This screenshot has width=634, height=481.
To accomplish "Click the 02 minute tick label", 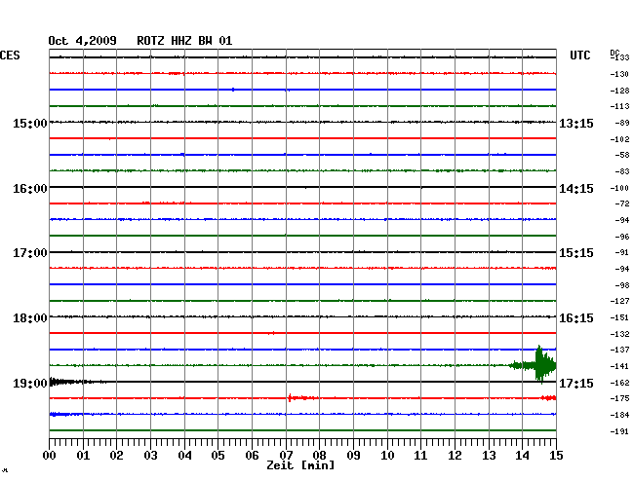I will [116, 455].
